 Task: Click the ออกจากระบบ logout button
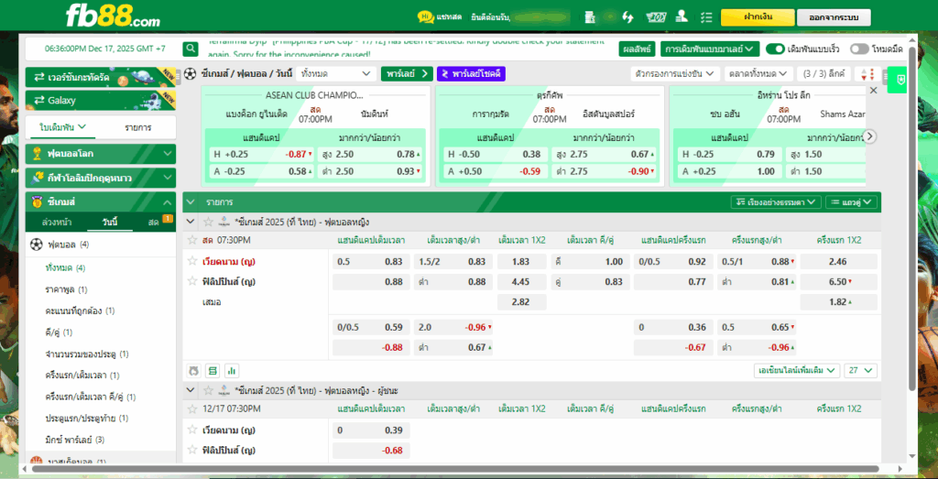click(834, 17)
